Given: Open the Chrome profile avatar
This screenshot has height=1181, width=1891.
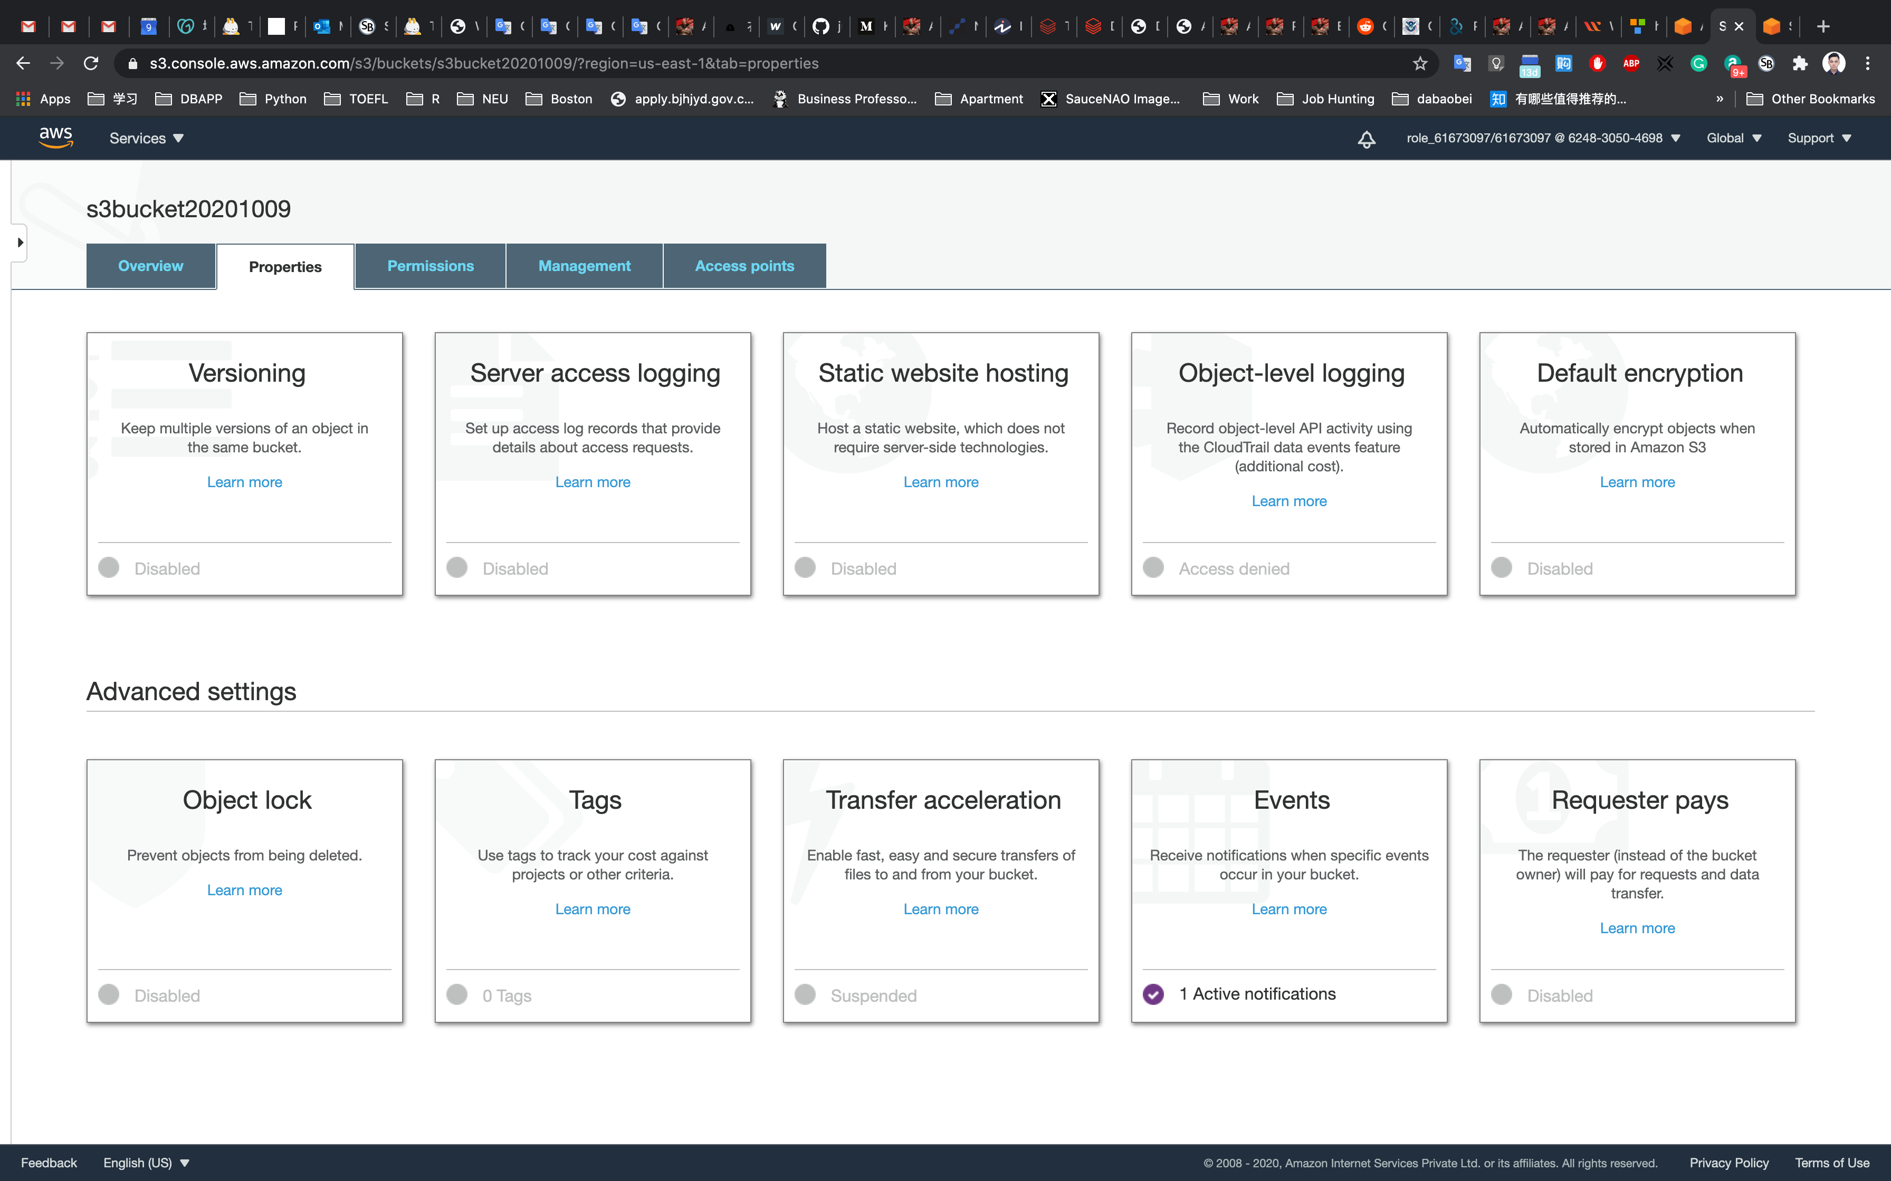Looking at the screenshot, I should coord(1833,63).
